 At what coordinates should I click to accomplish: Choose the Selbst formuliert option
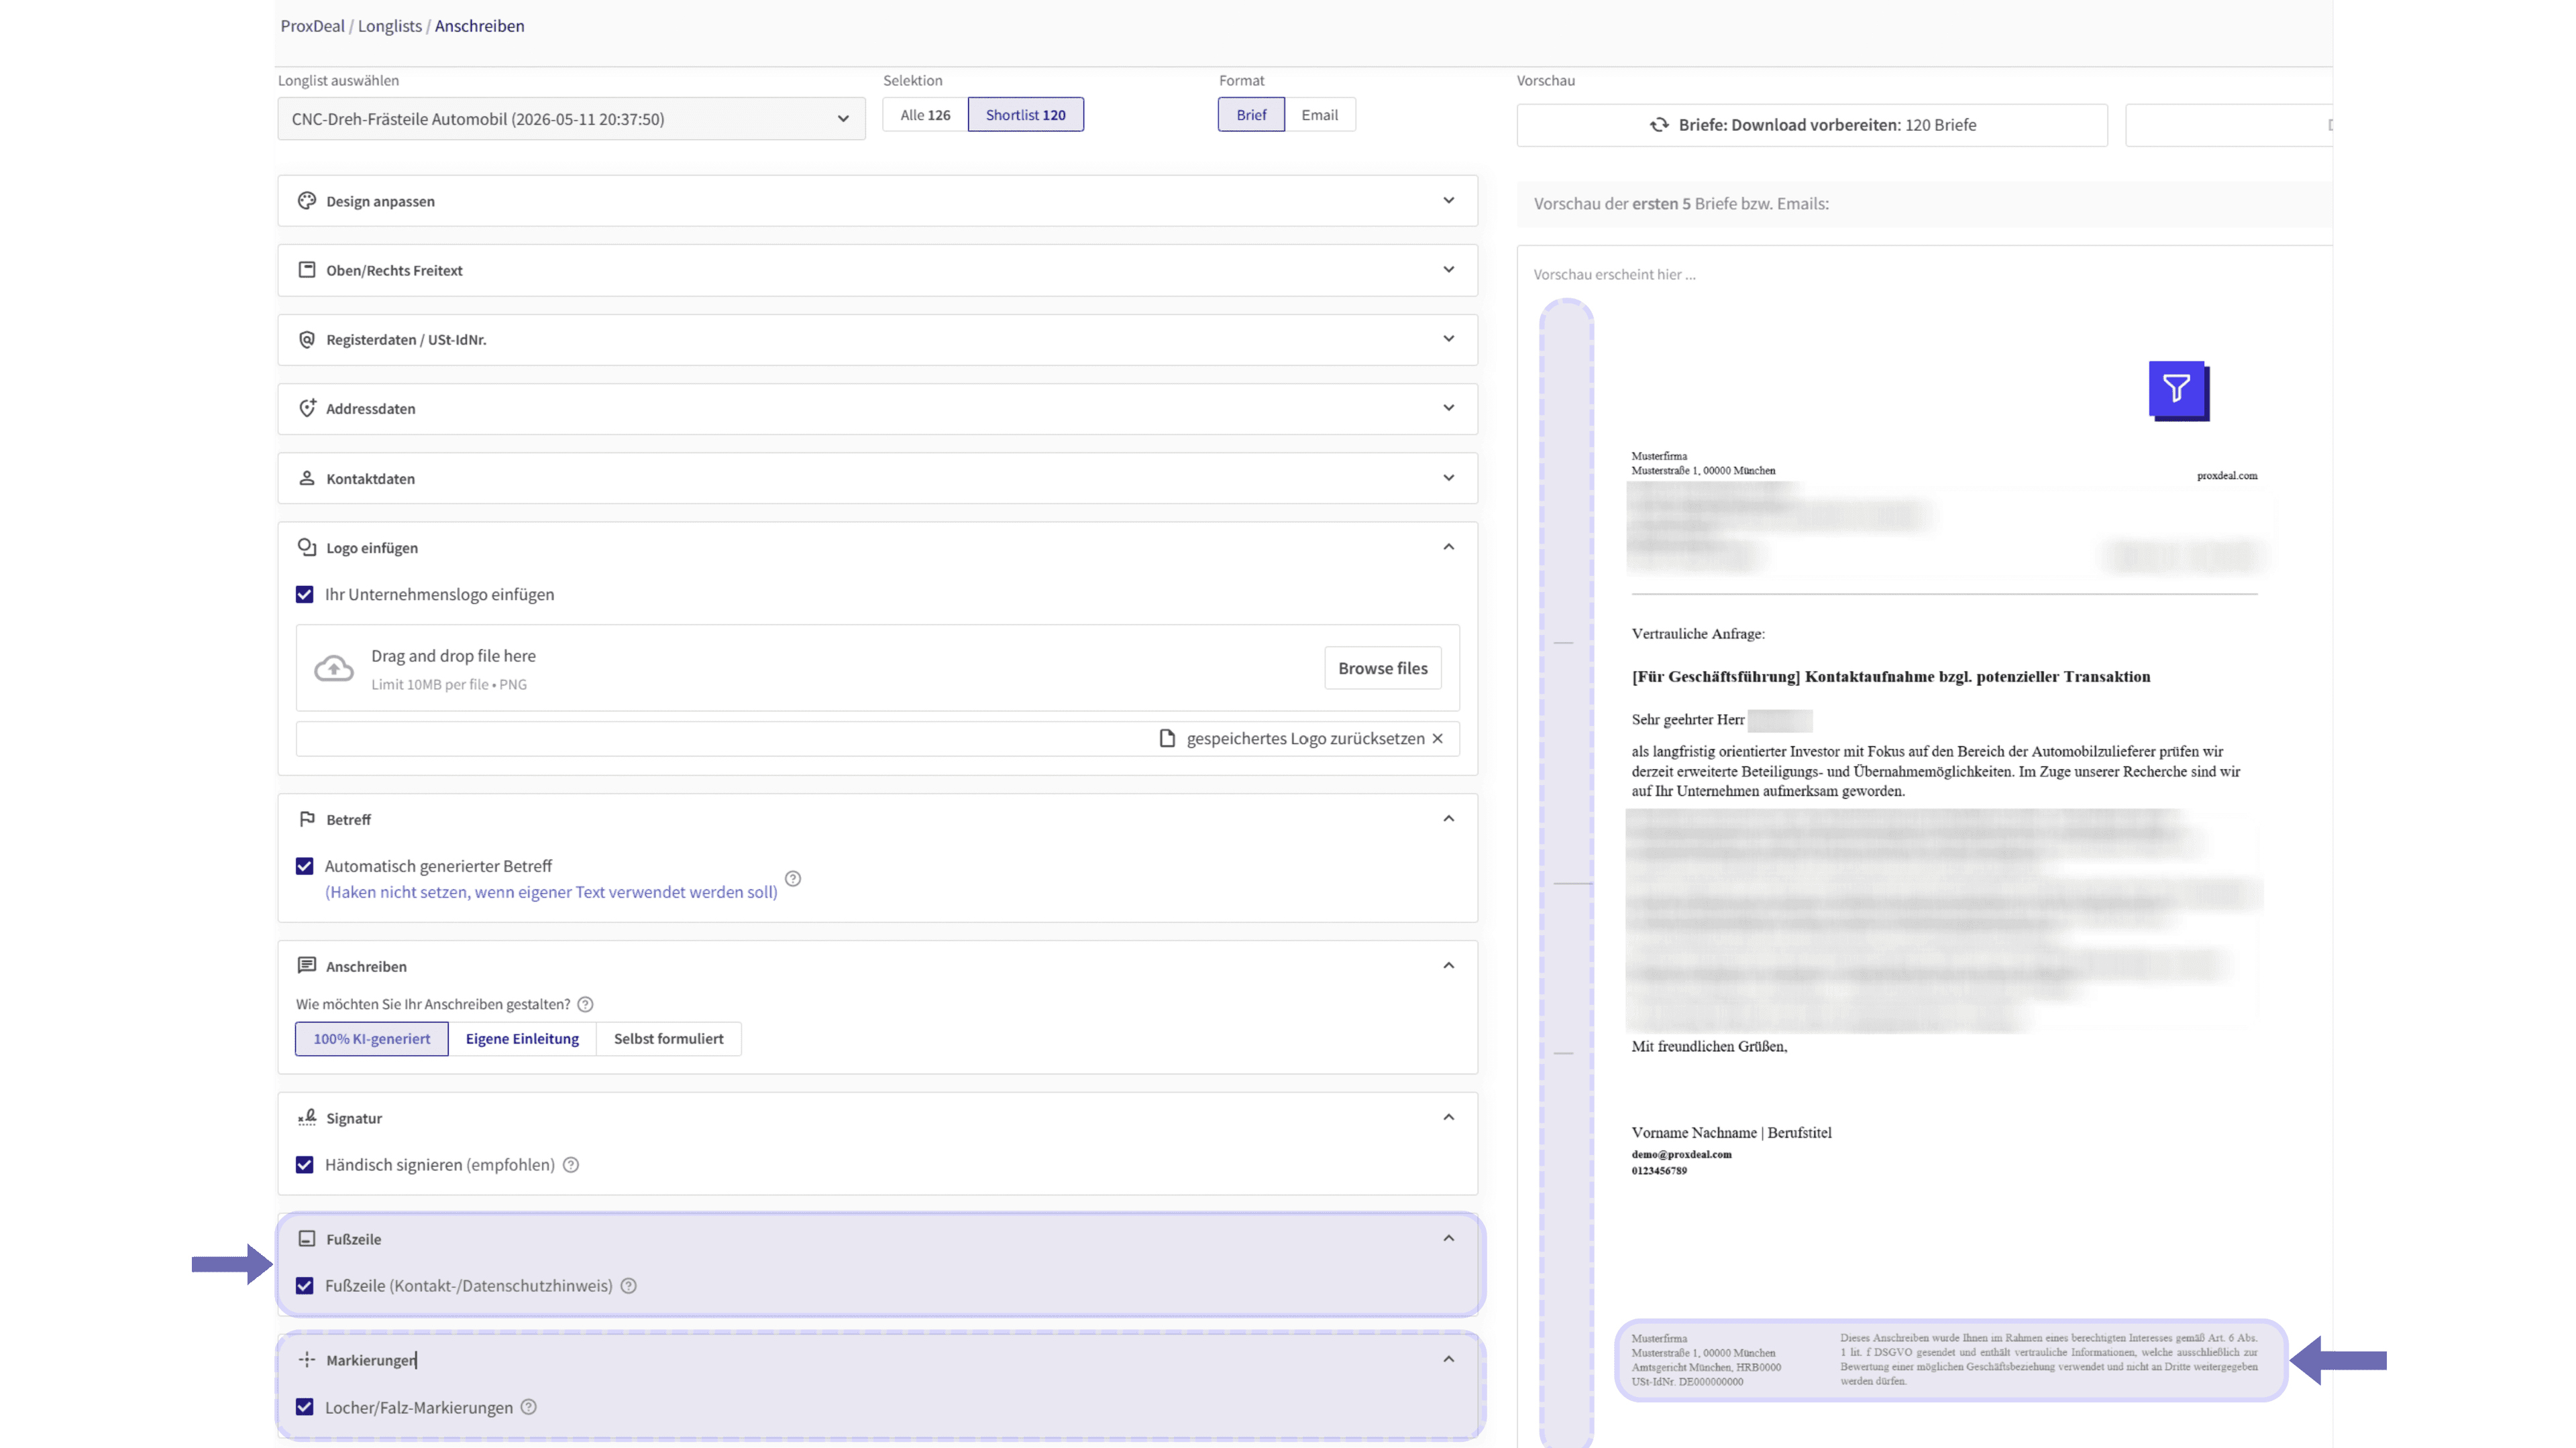[669, 1039]
